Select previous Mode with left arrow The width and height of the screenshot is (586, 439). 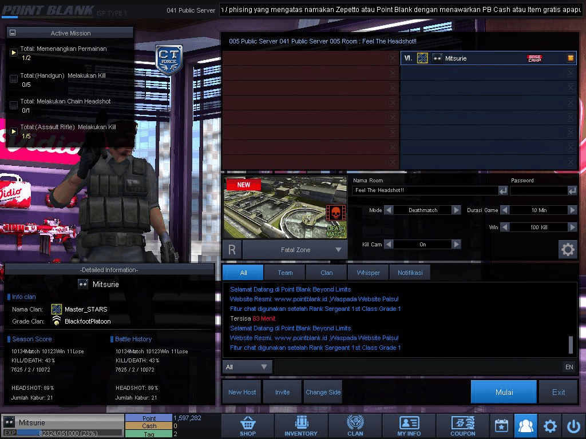[389, 210]
